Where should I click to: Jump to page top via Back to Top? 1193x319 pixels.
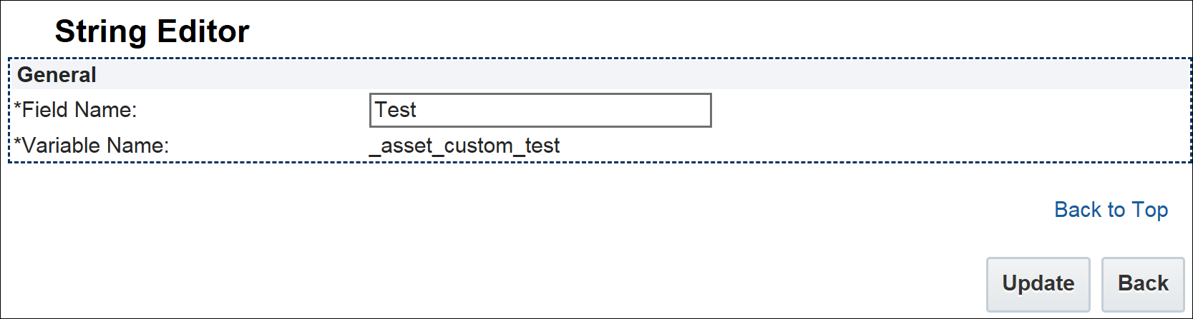point(1111,210)
